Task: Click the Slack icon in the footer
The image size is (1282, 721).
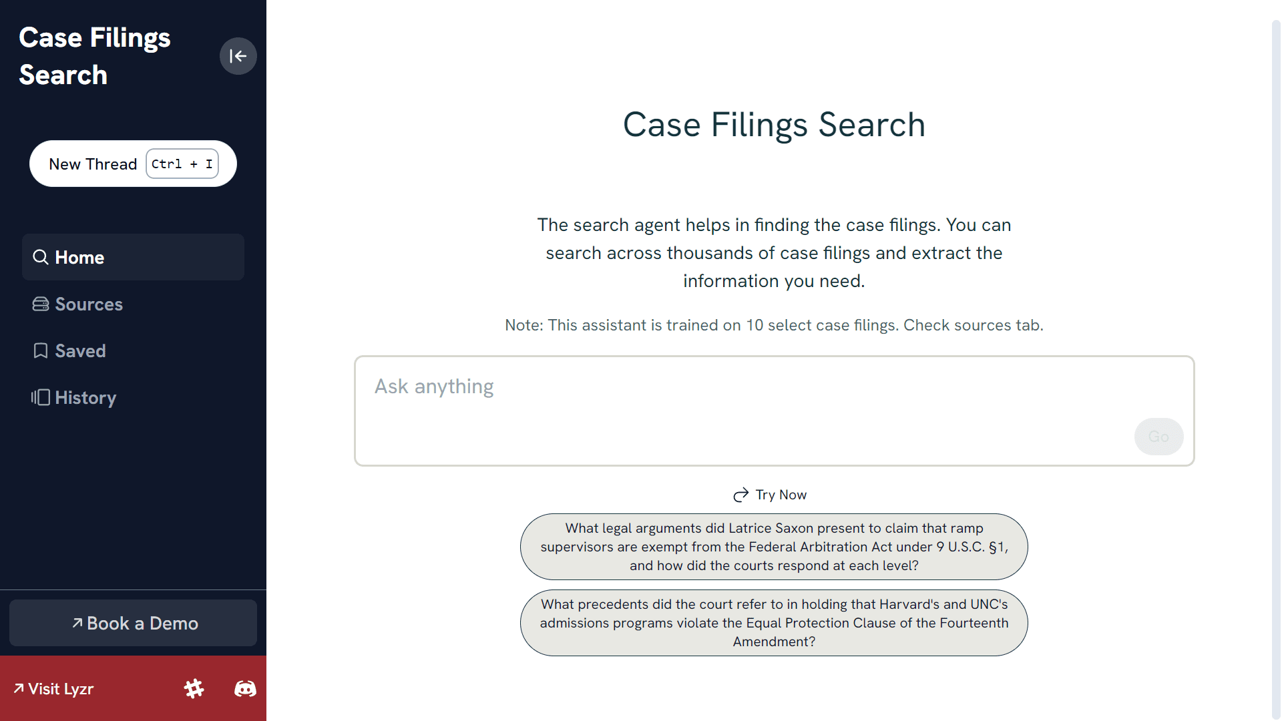Action: click(x=194, y=688)
